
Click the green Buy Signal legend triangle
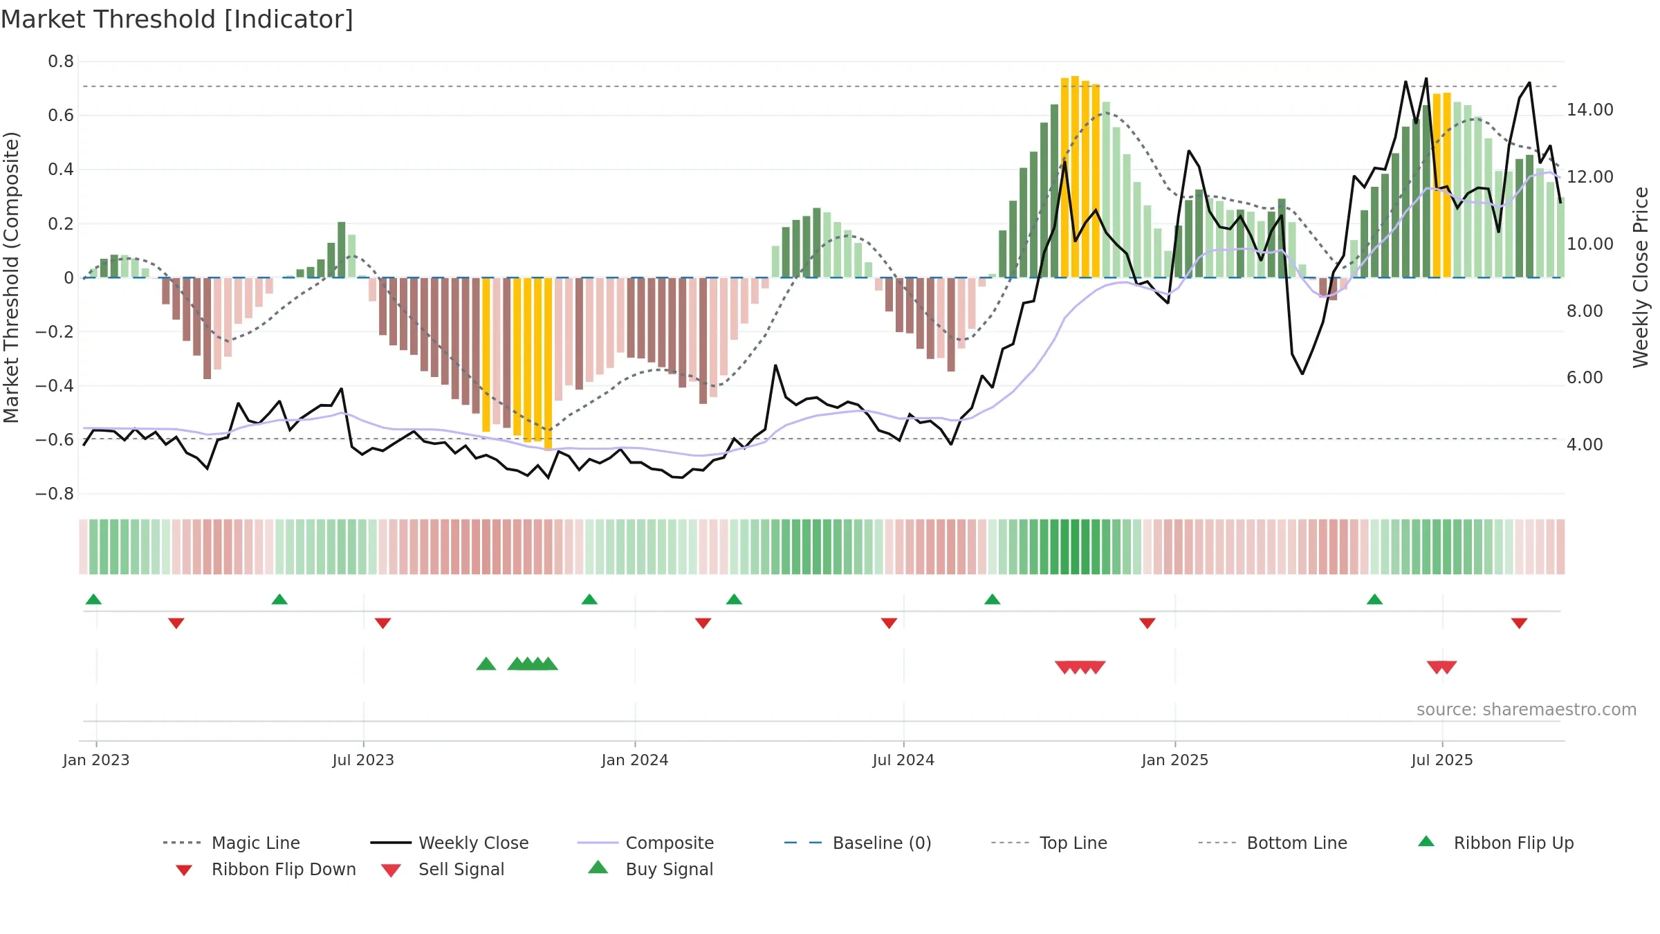[598, 867]
